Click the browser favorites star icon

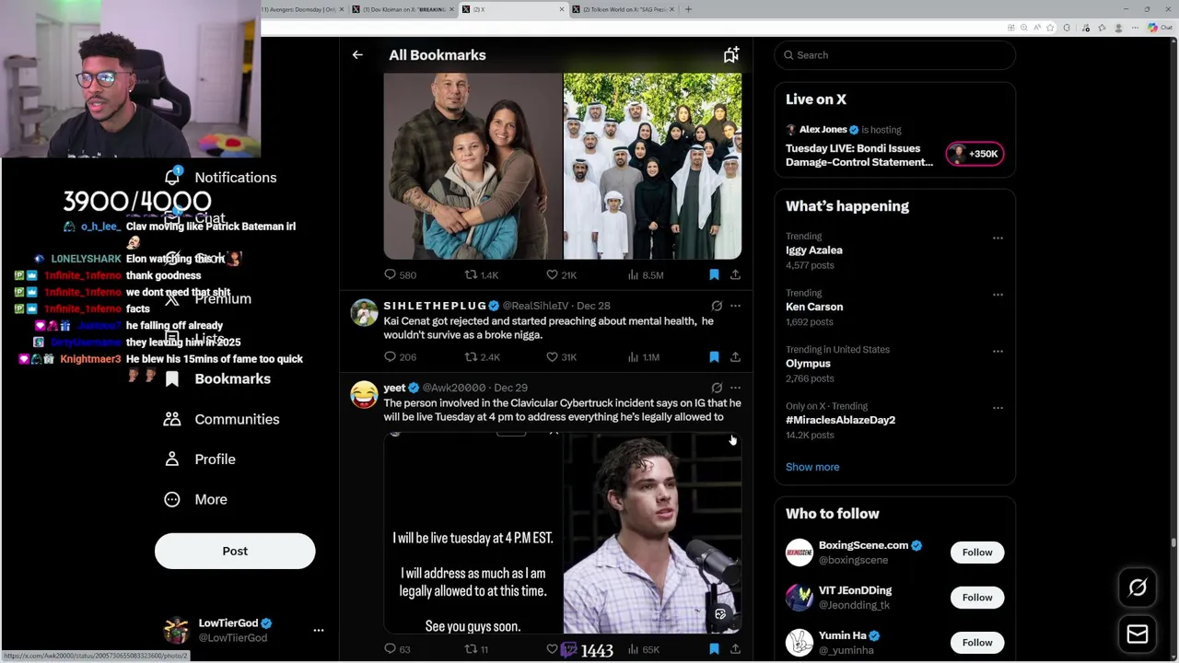click(1049, 28)
